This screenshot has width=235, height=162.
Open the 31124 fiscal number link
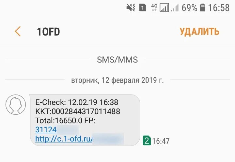46,130
